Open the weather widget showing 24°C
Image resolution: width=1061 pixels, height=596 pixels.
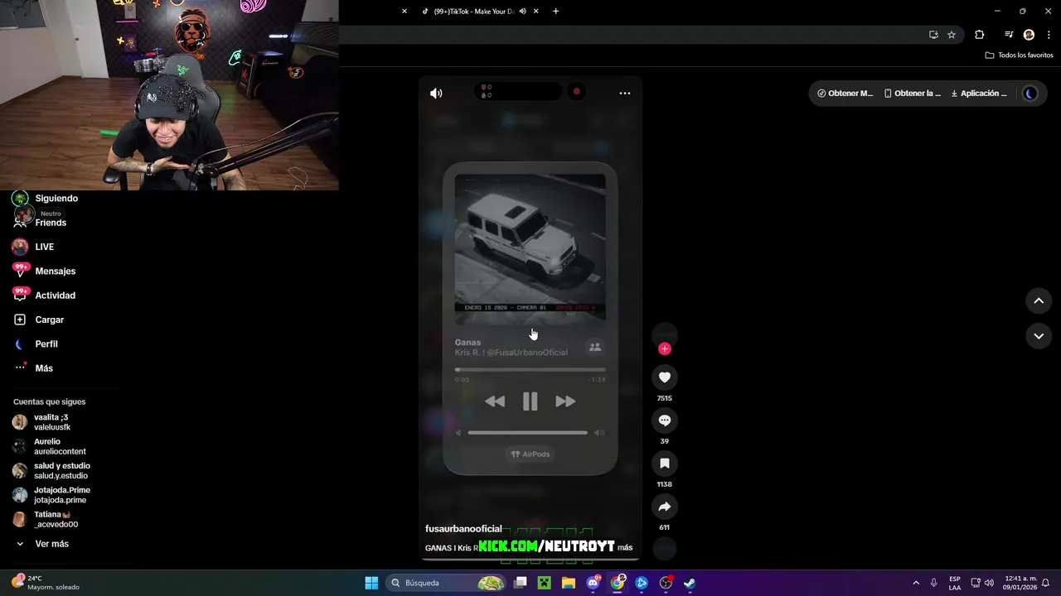tap(46, 583)
